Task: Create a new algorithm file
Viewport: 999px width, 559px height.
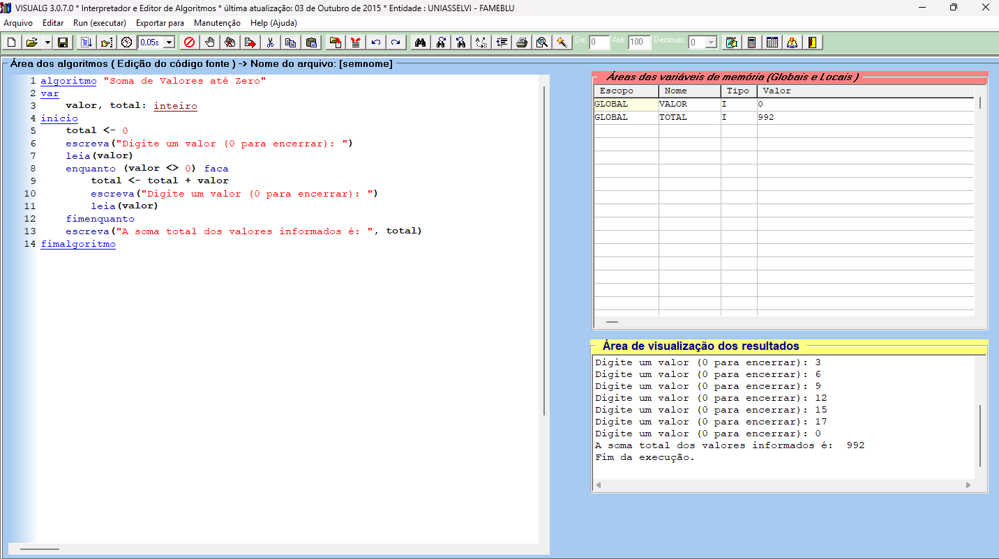Action: click(x=12, y=43)
